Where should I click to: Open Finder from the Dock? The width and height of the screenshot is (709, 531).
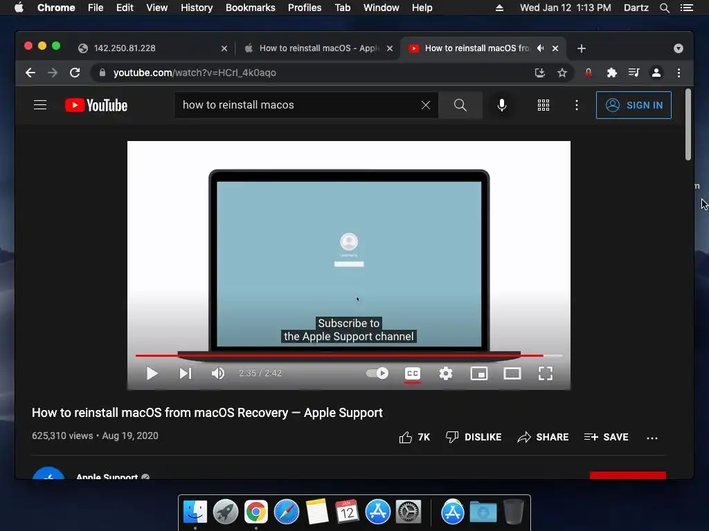coord(195,512)
